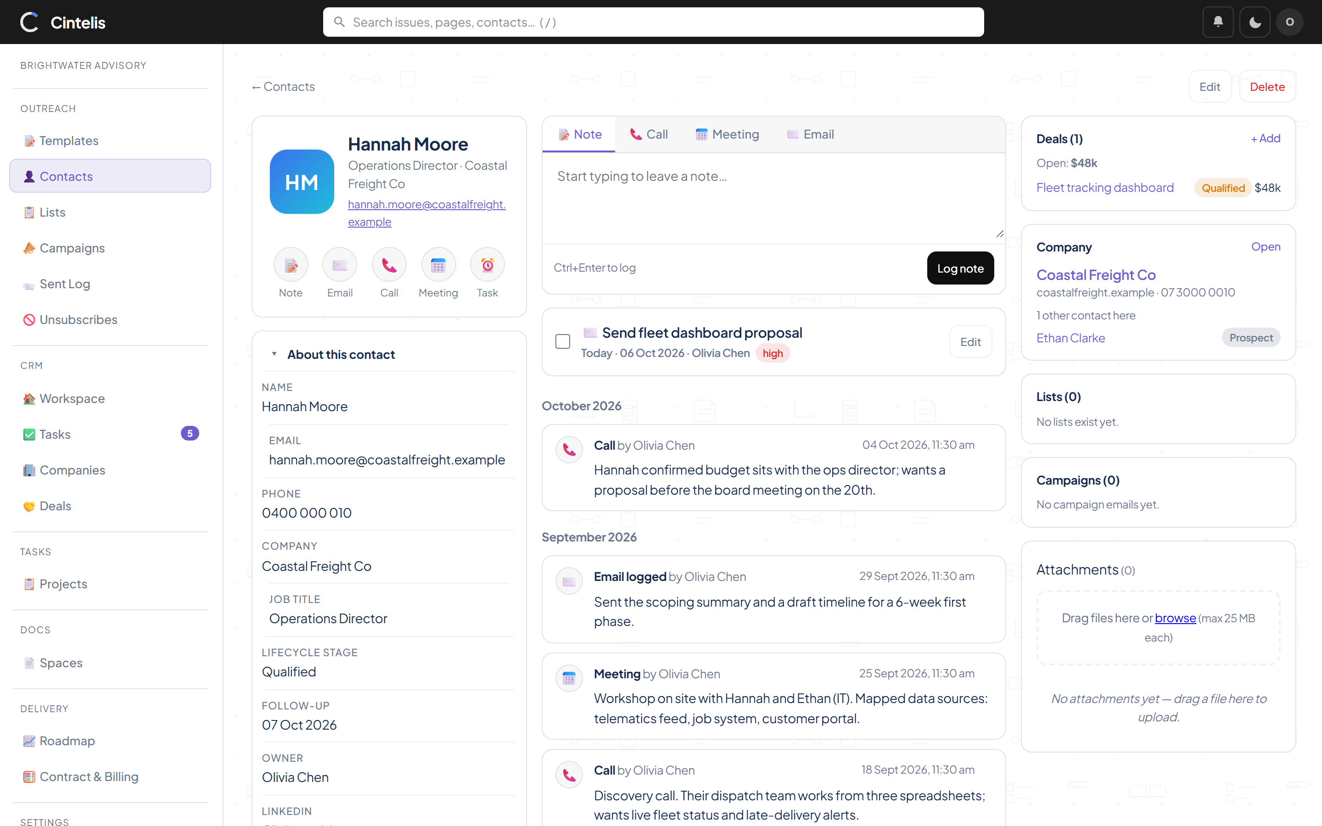
Task: Open Ethan Clarke contact link
Action: [x=1071, y=338]
